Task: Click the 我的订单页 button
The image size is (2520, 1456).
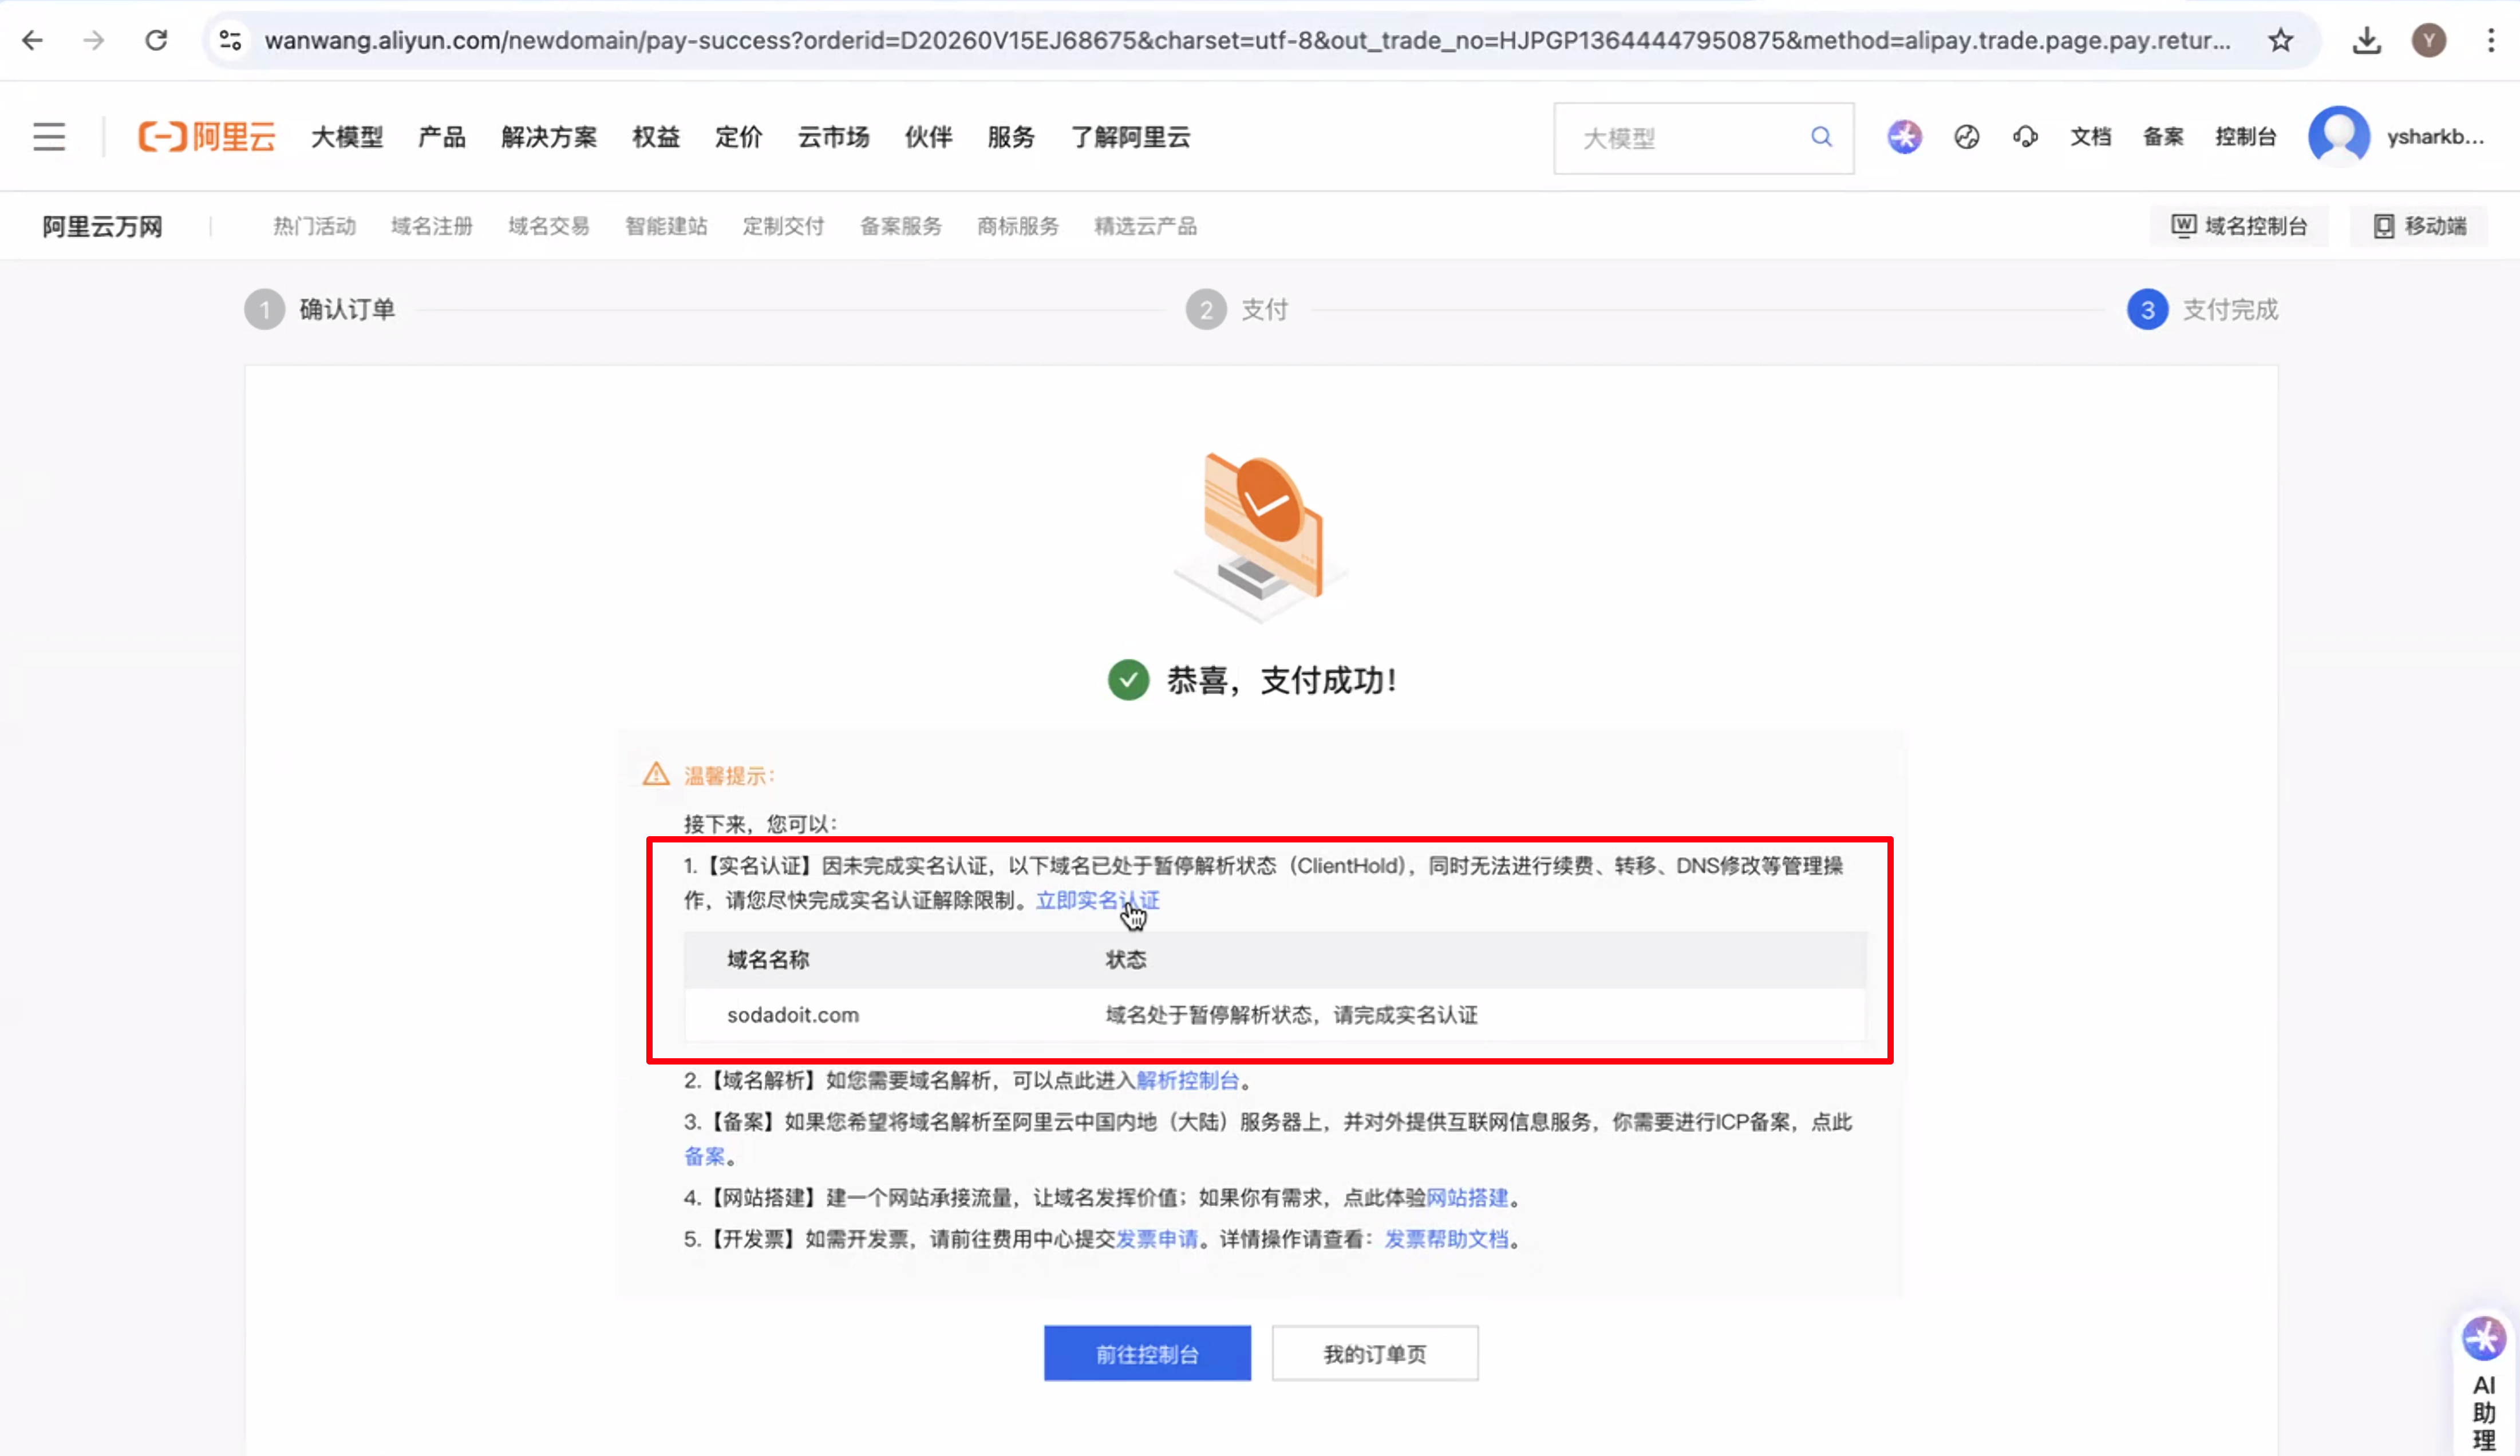Action: point(1375,1354)
